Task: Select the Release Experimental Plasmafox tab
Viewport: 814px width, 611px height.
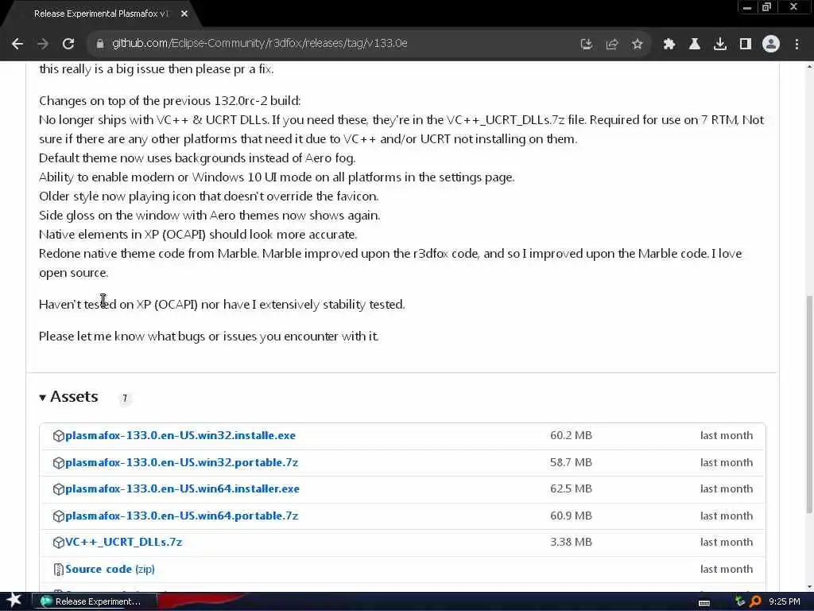Action: click(101, 14)
